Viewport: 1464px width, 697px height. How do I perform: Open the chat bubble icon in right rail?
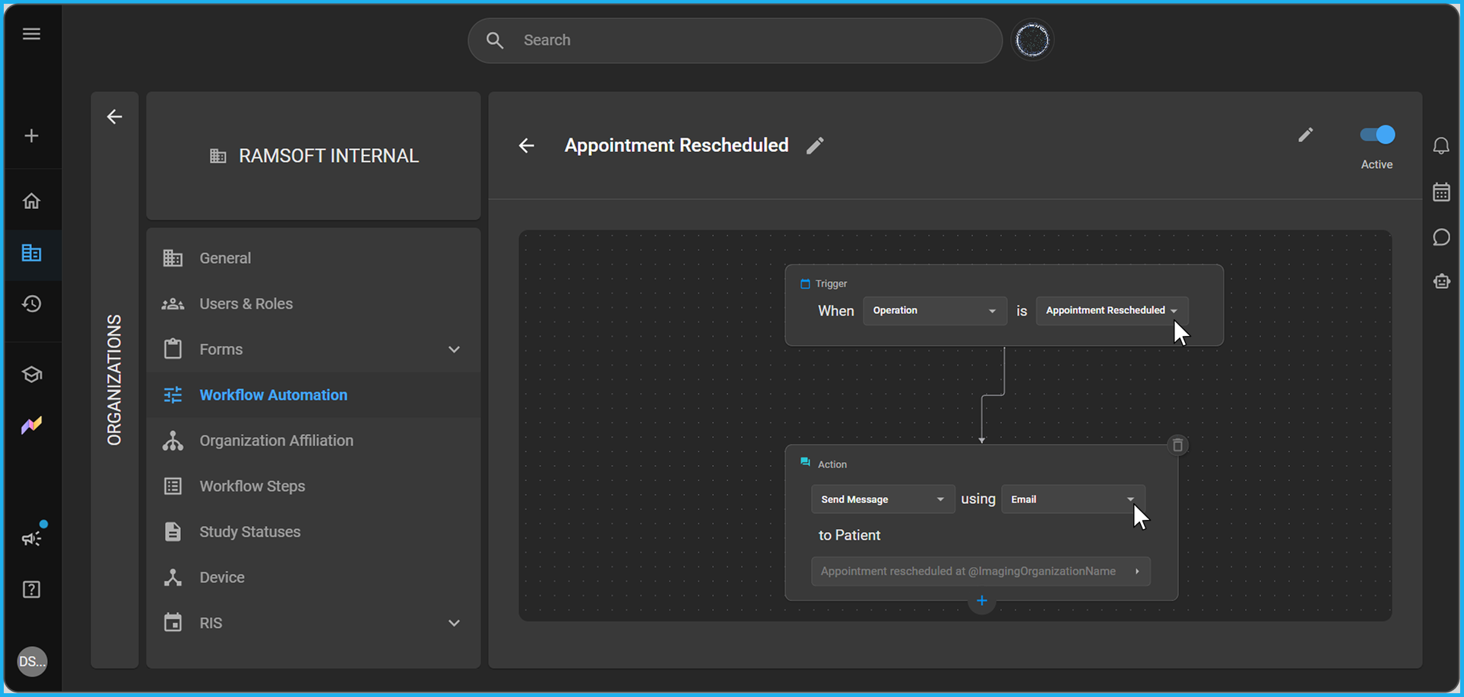(x=1441, y=238)
